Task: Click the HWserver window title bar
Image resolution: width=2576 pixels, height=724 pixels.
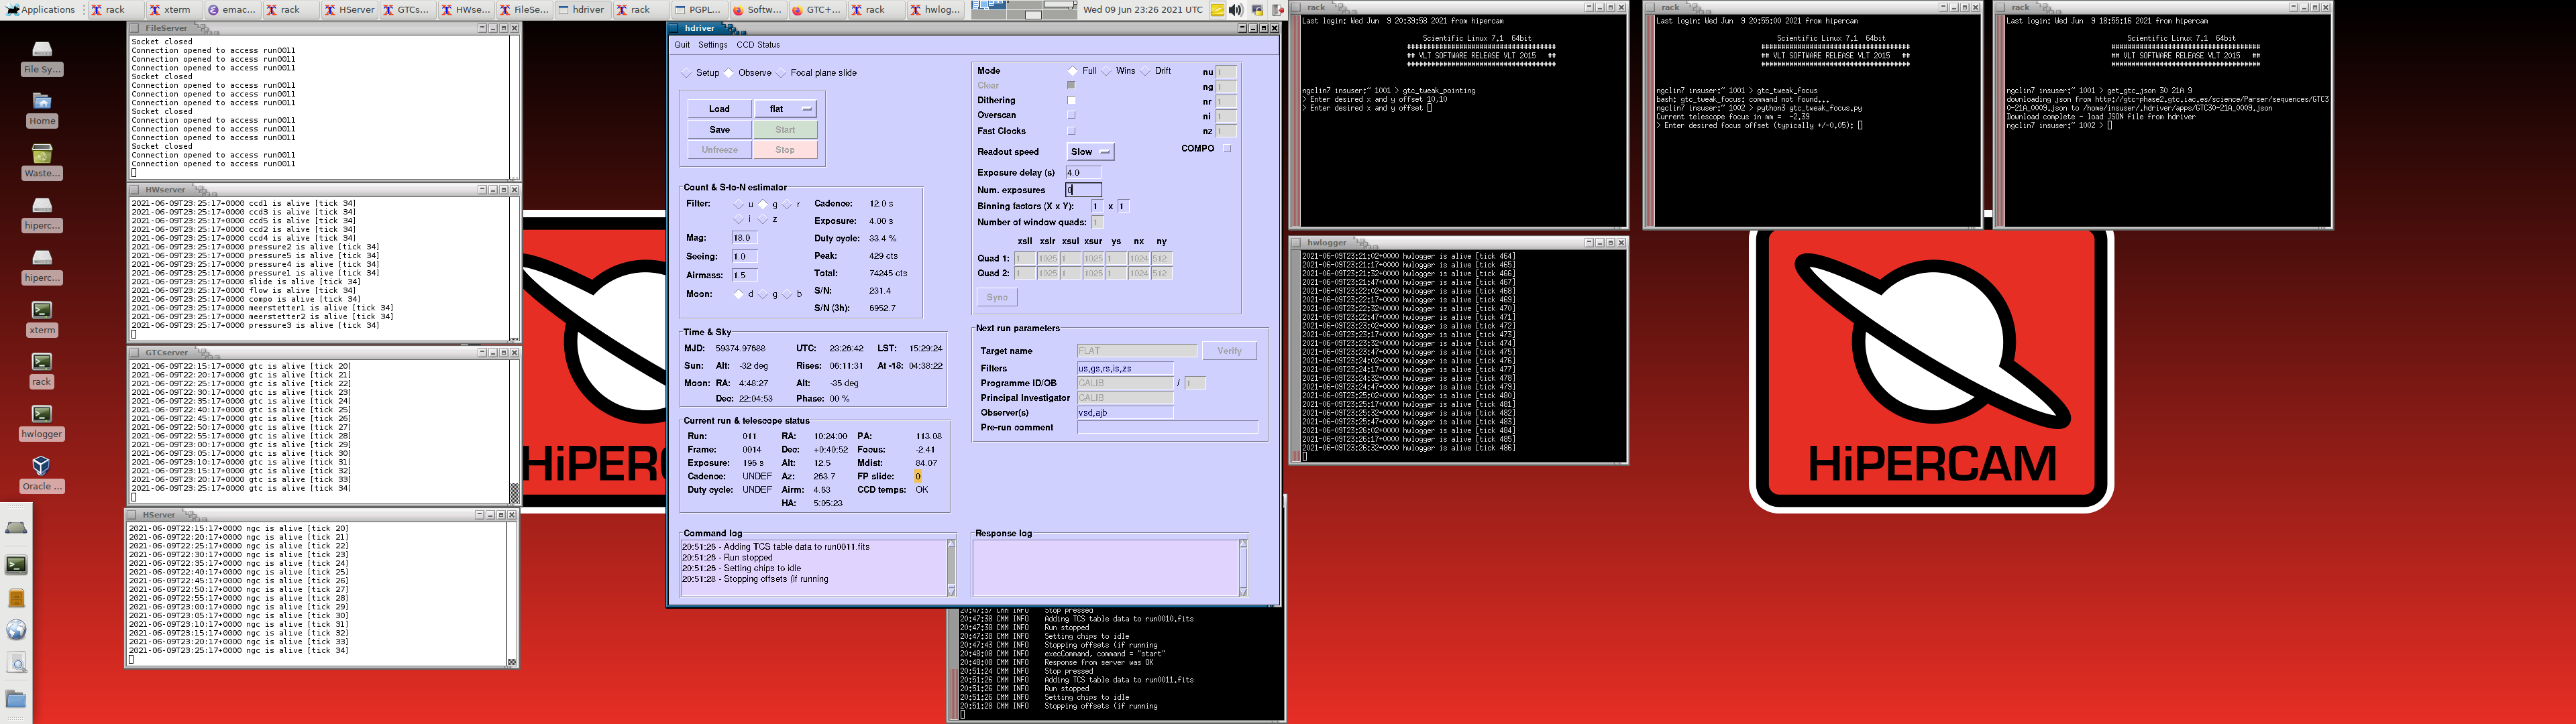Action: [324, 189]
